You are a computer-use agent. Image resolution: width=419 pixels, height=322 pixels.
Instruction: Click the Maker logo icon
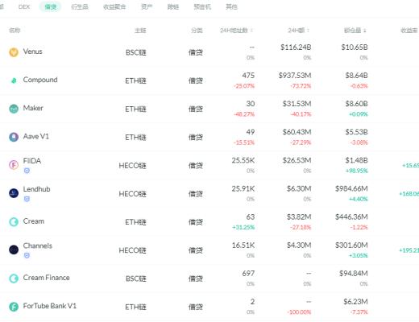[x=14, y=109]
